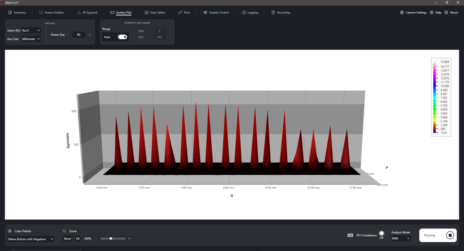Click the About info icon
464x251 pixels.
(446, 13)
